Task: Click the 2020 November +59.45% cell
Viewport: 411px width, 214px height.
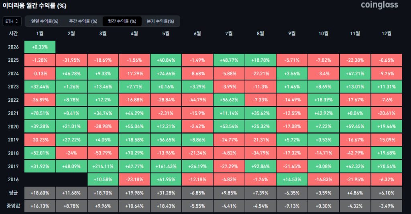Action: 355,126
